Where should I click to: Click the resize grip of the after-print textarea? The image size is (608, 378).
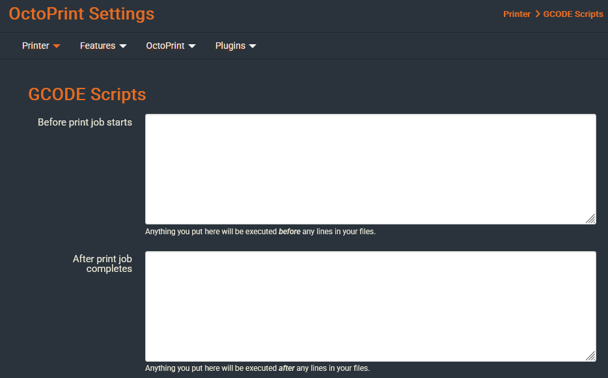592,357
